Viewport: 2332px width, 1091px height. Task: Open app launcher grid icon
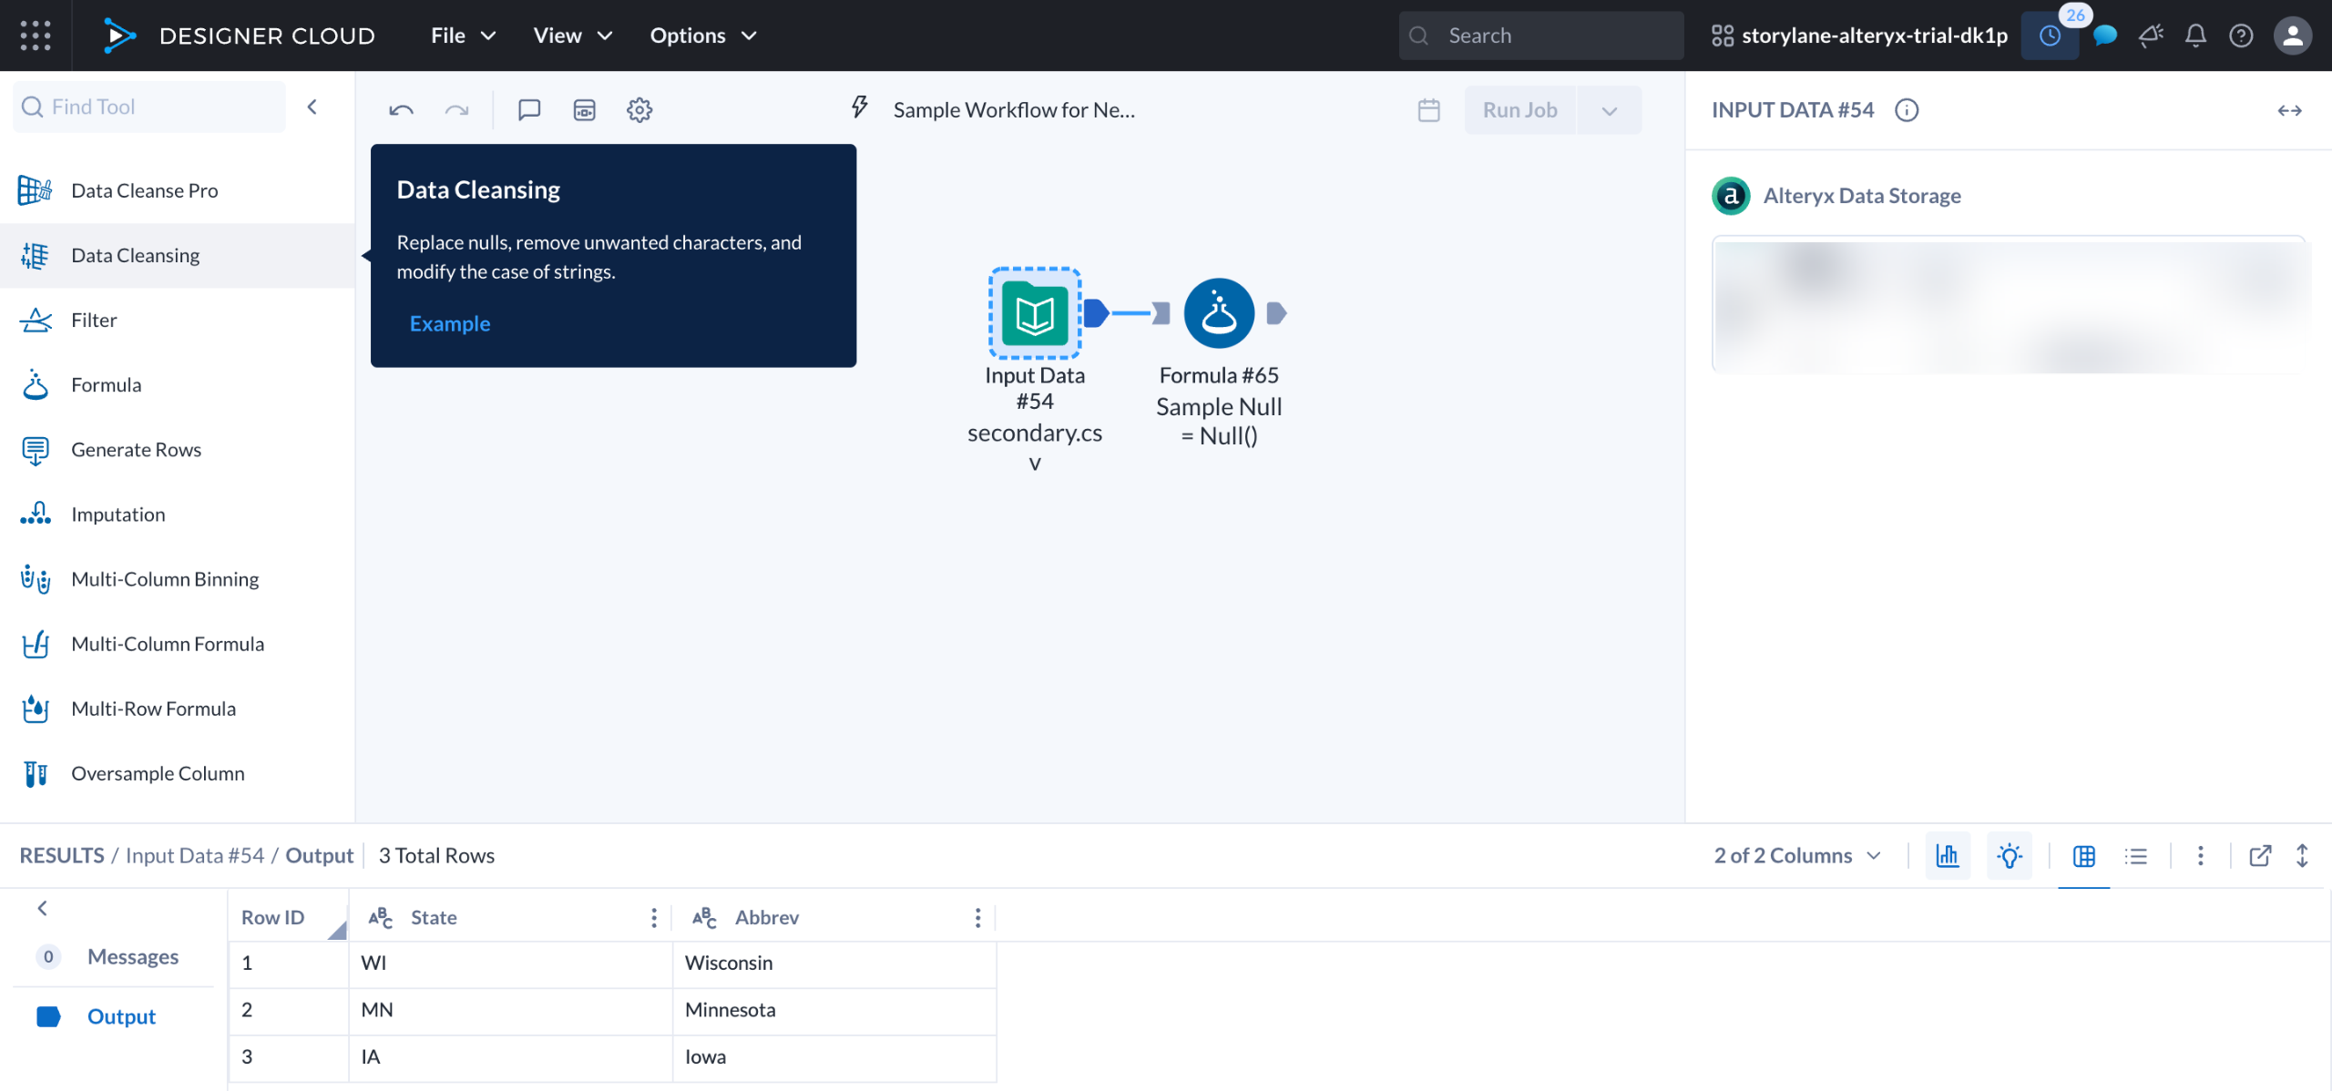pyautogui.click(x=36, y=36)
